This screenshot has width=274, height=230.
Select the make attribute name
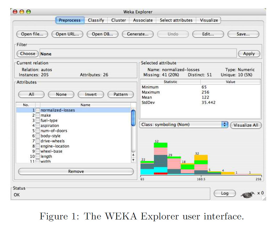tap(46, 115)
